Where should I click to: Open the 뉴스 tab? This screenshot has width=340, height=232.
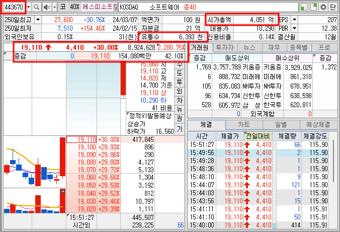click(x=249, y=47)
